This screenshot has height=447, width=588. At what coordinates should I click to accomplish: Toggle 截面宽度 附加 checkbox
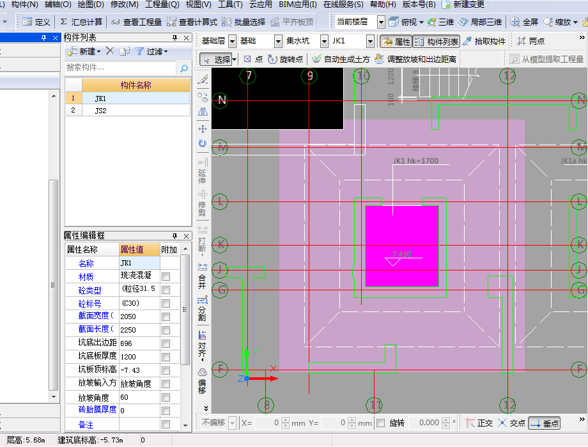click(166, 317)
